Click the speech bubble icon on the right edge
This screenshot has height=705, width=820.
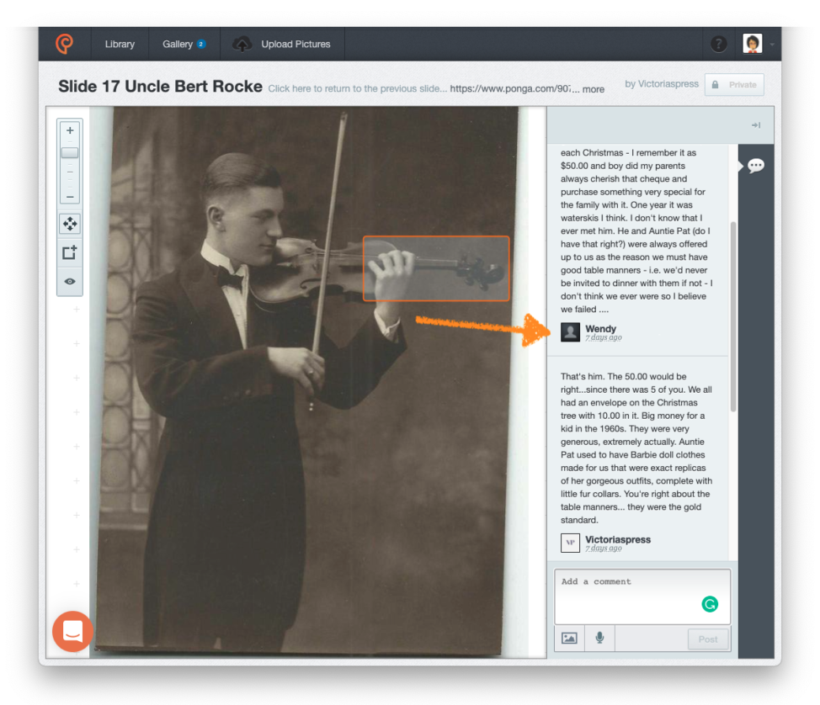[755, 166]
